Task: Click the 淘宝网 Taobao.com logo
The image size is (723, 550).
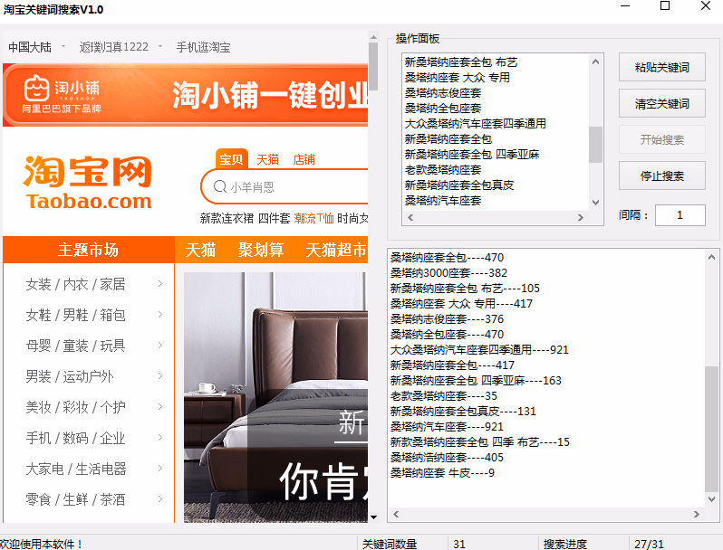Action: [x=88, y=183]
